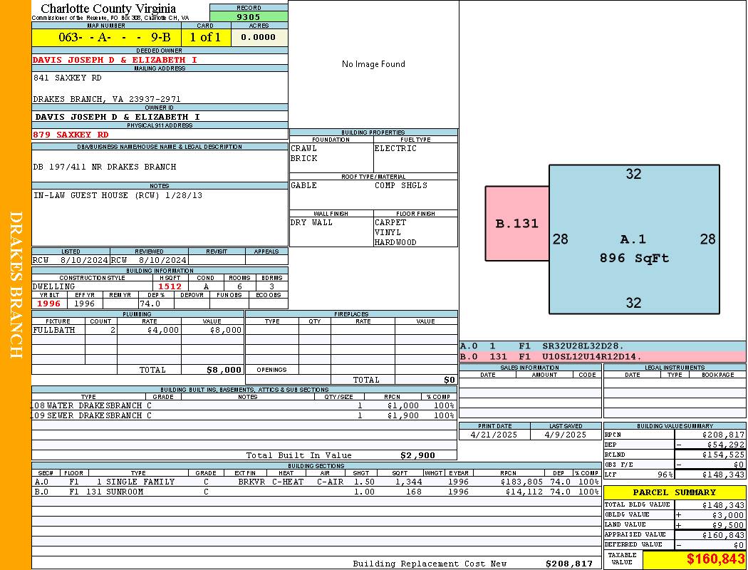Select the pink B.131 sunroom sketch section
The height and width of the screenshot is (570, 748).
click(517, 223)
